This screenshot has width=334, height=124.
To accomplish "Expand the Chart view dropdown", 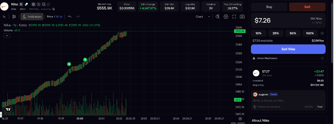I will pos(203,17).
